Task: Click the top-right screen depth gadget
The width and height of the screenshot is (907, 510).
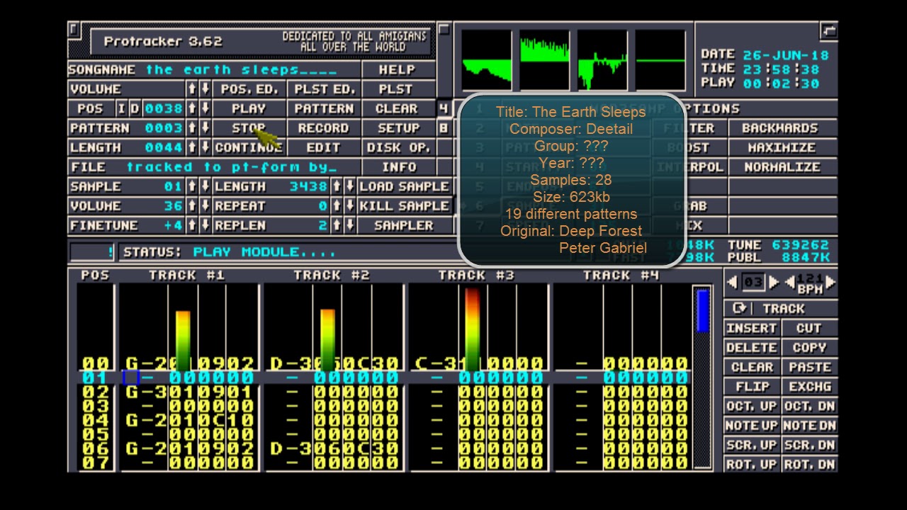Action: pos(829,30)
